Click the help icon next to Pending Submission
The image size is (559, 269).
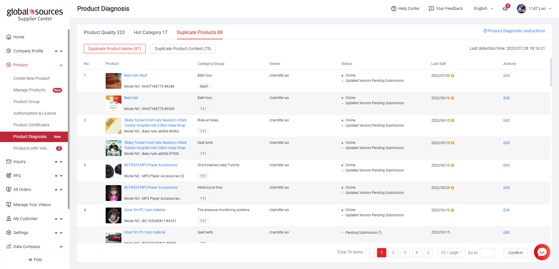click(x=380, y=233)
